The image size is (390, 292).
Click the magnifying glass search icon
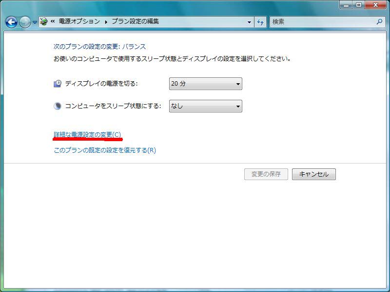pos(379,21)
